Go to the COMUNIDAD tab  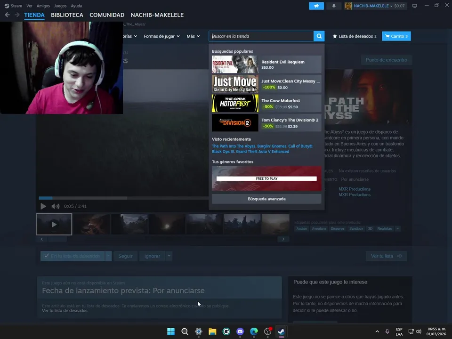pos(107,15)
